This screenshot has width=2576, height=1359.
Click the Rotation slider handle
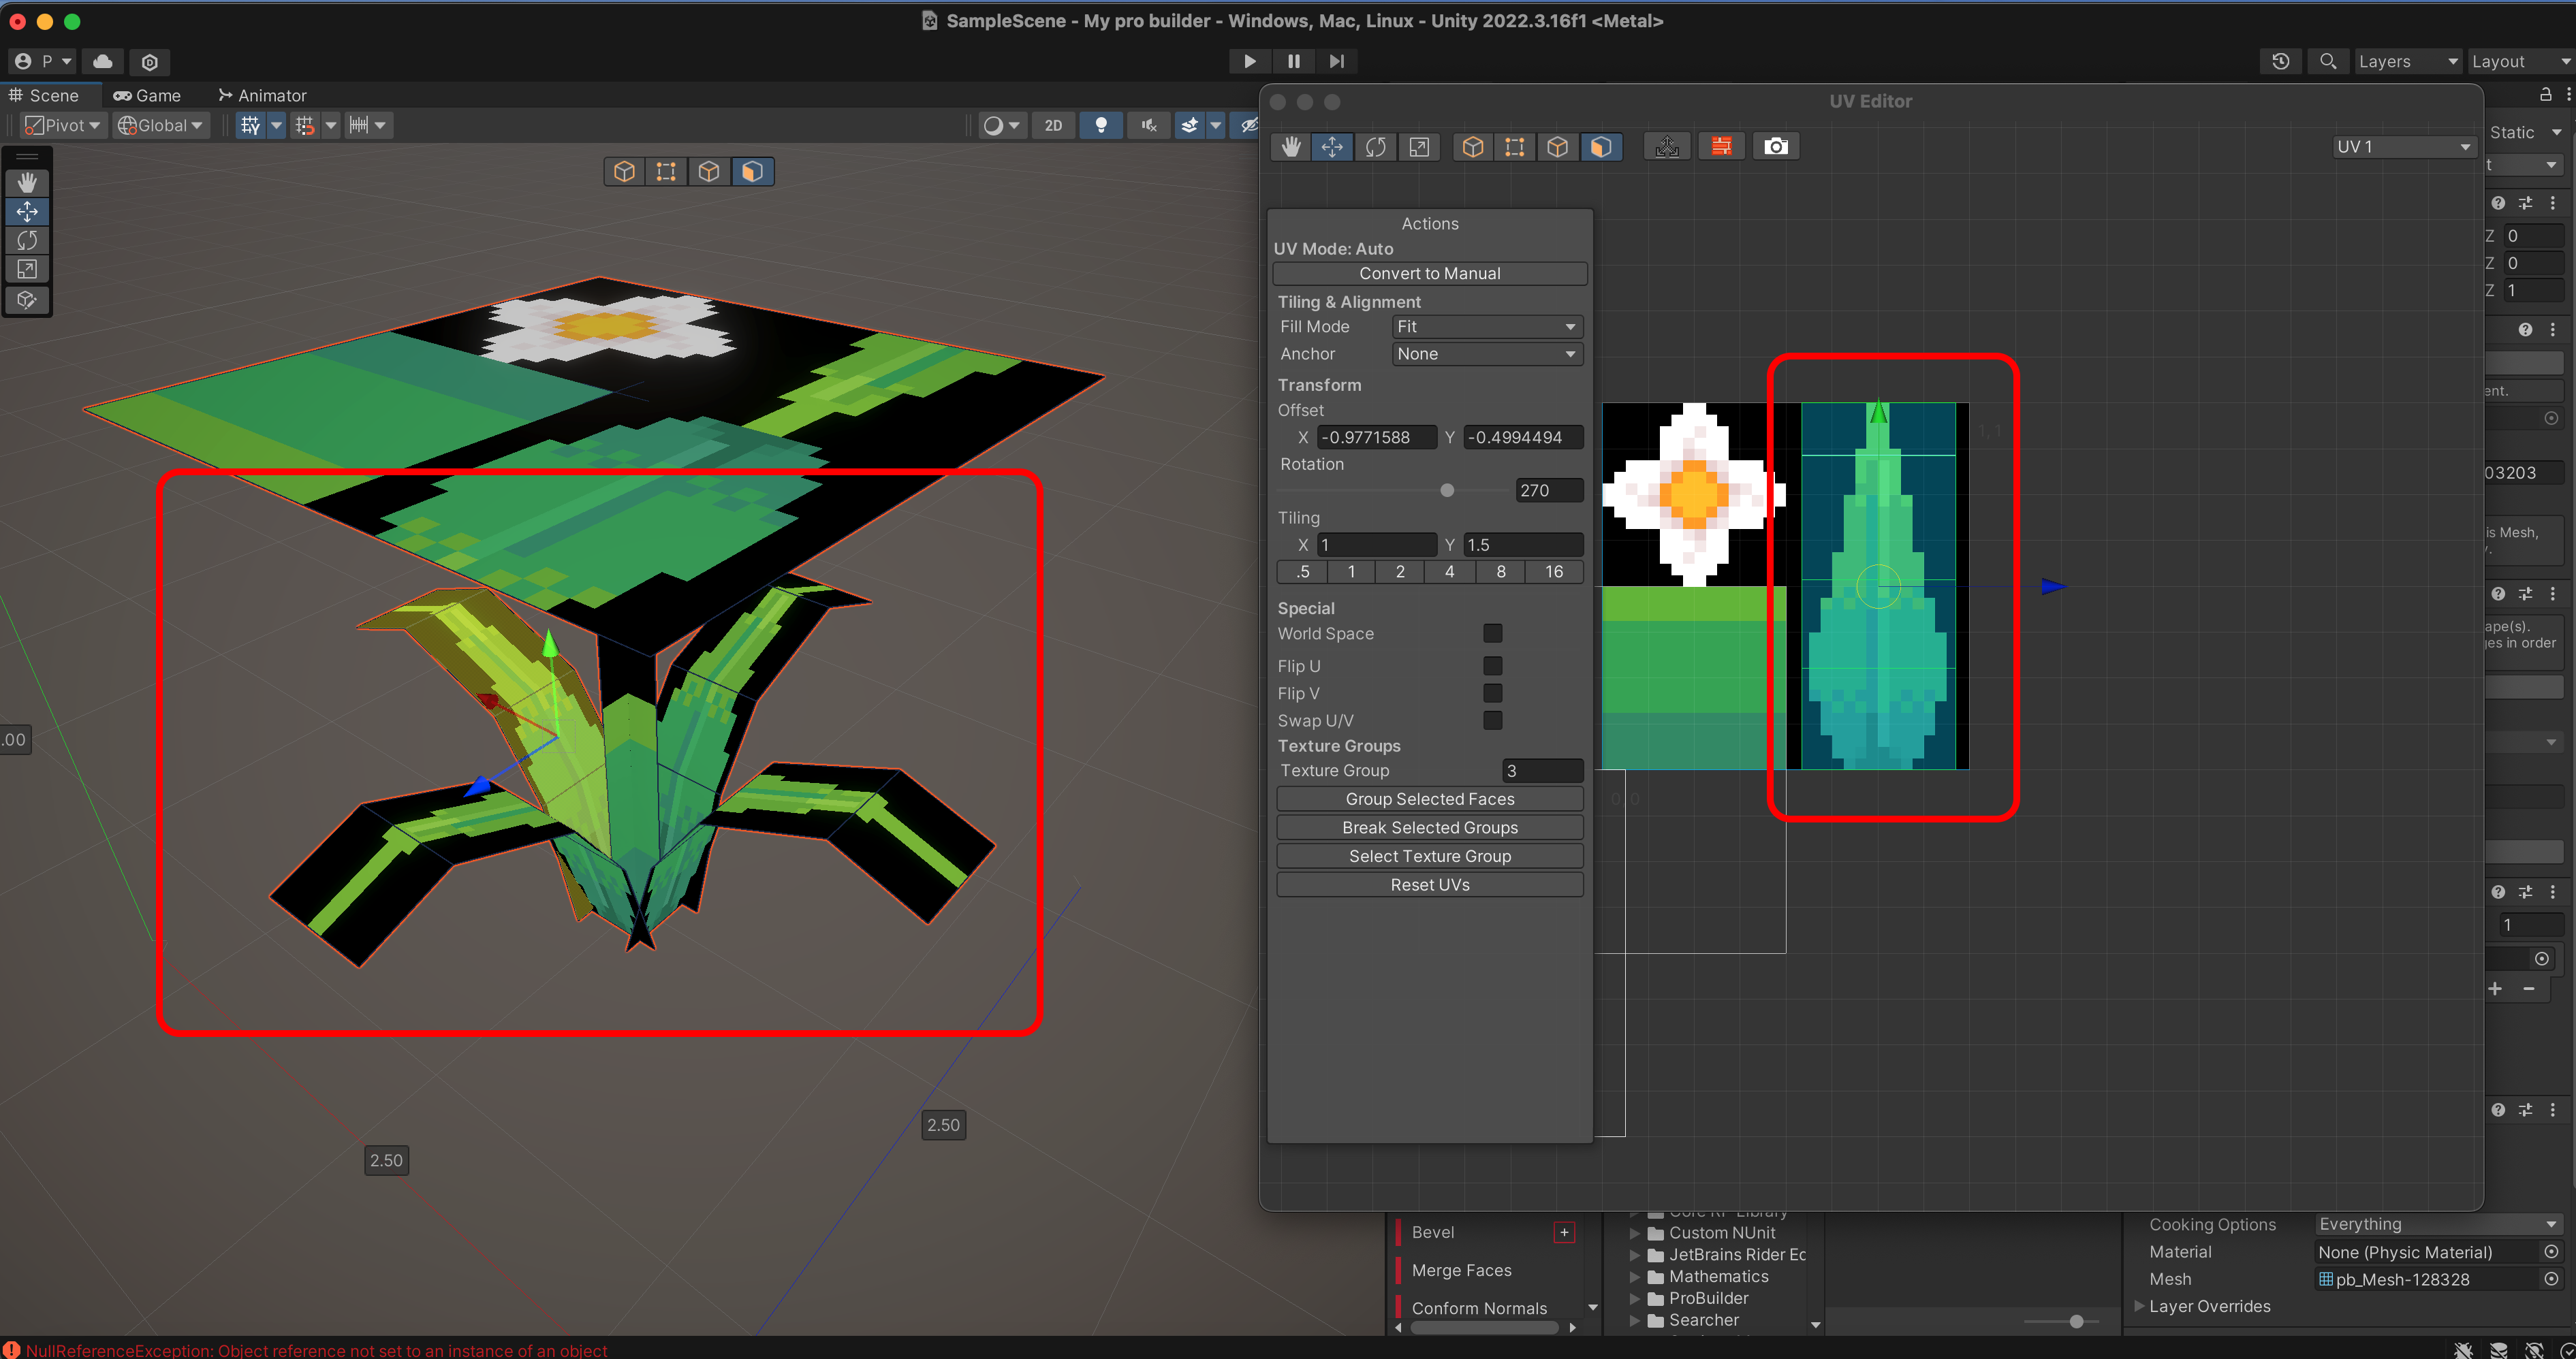click(x=1447, y=491)
